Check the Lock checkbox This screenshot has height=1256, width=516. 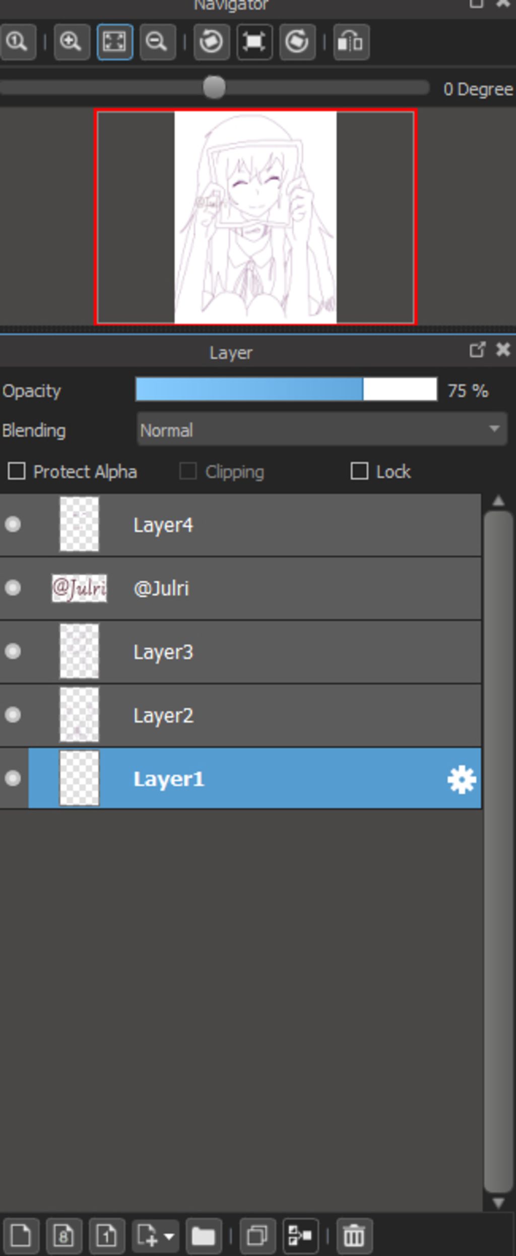pos(359,471)
